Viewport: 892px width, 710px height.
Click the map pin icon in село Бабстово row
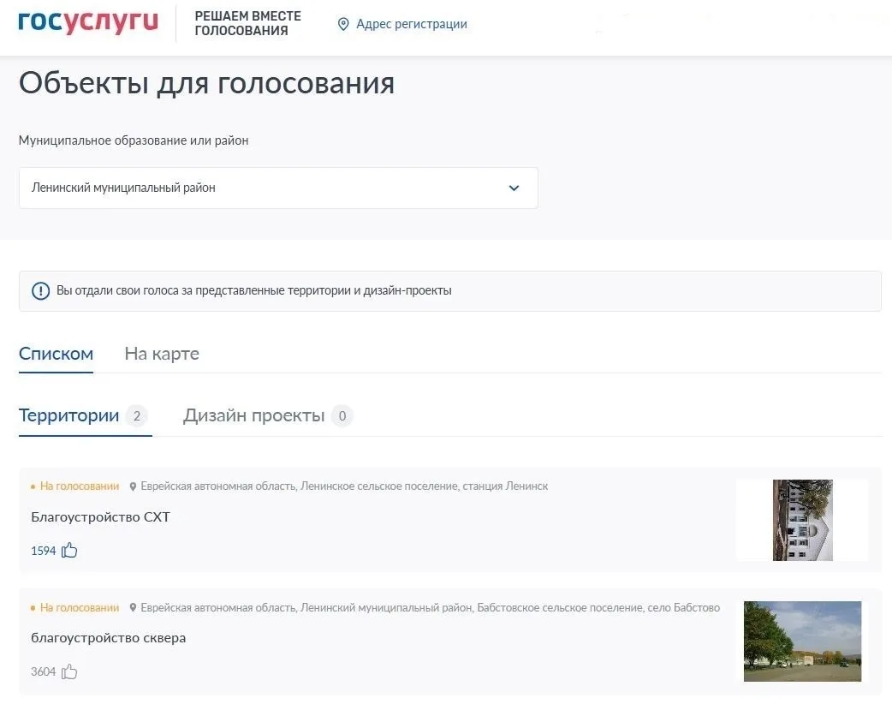tap(134, 607)
